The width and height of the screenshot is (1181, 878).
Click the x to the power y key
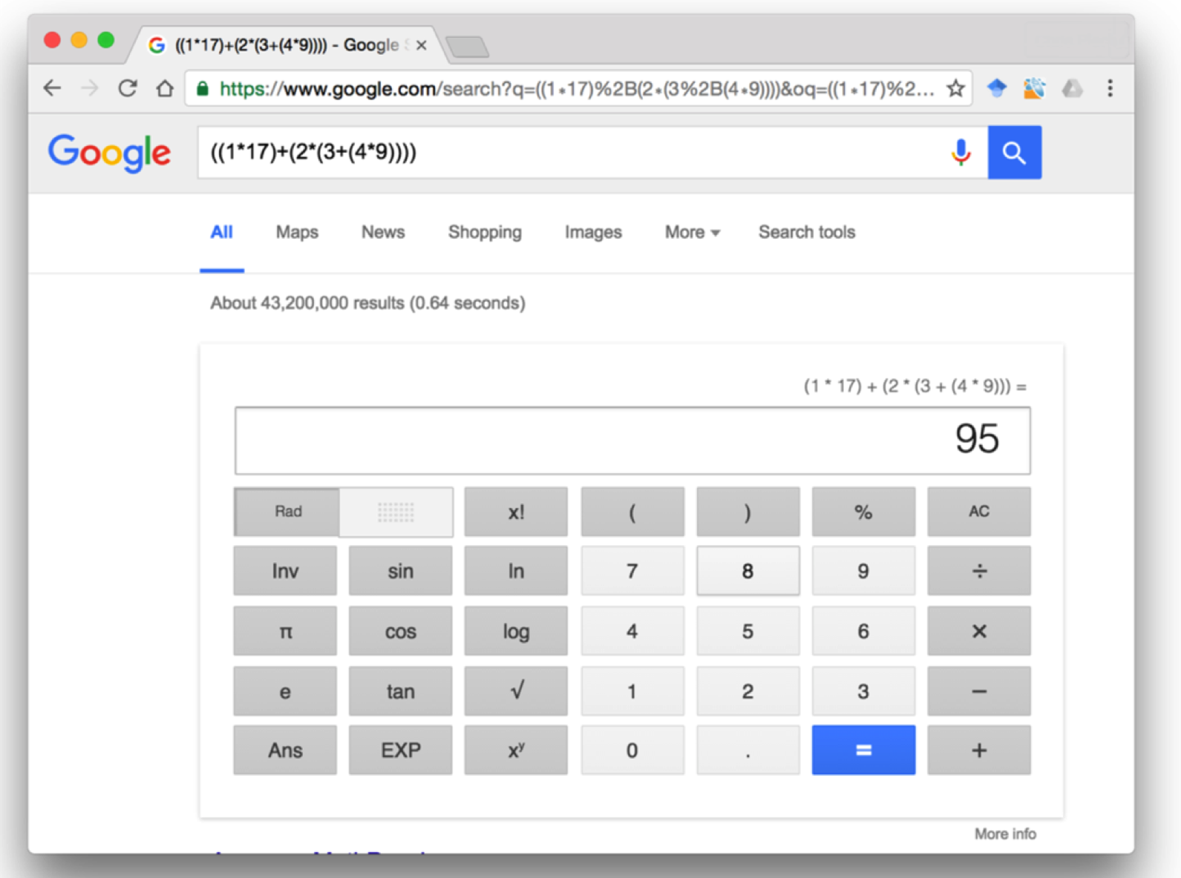516,750
